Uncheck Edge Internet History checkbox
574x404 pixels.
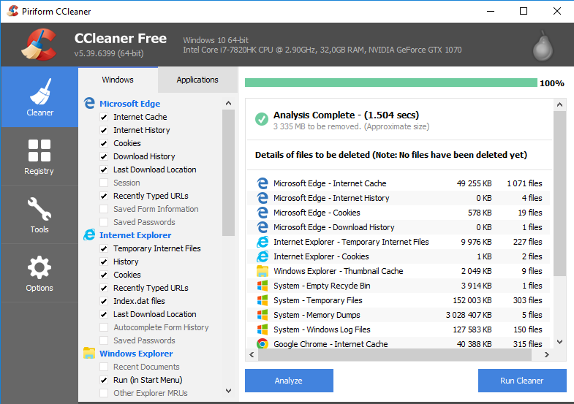pos(104,130)
